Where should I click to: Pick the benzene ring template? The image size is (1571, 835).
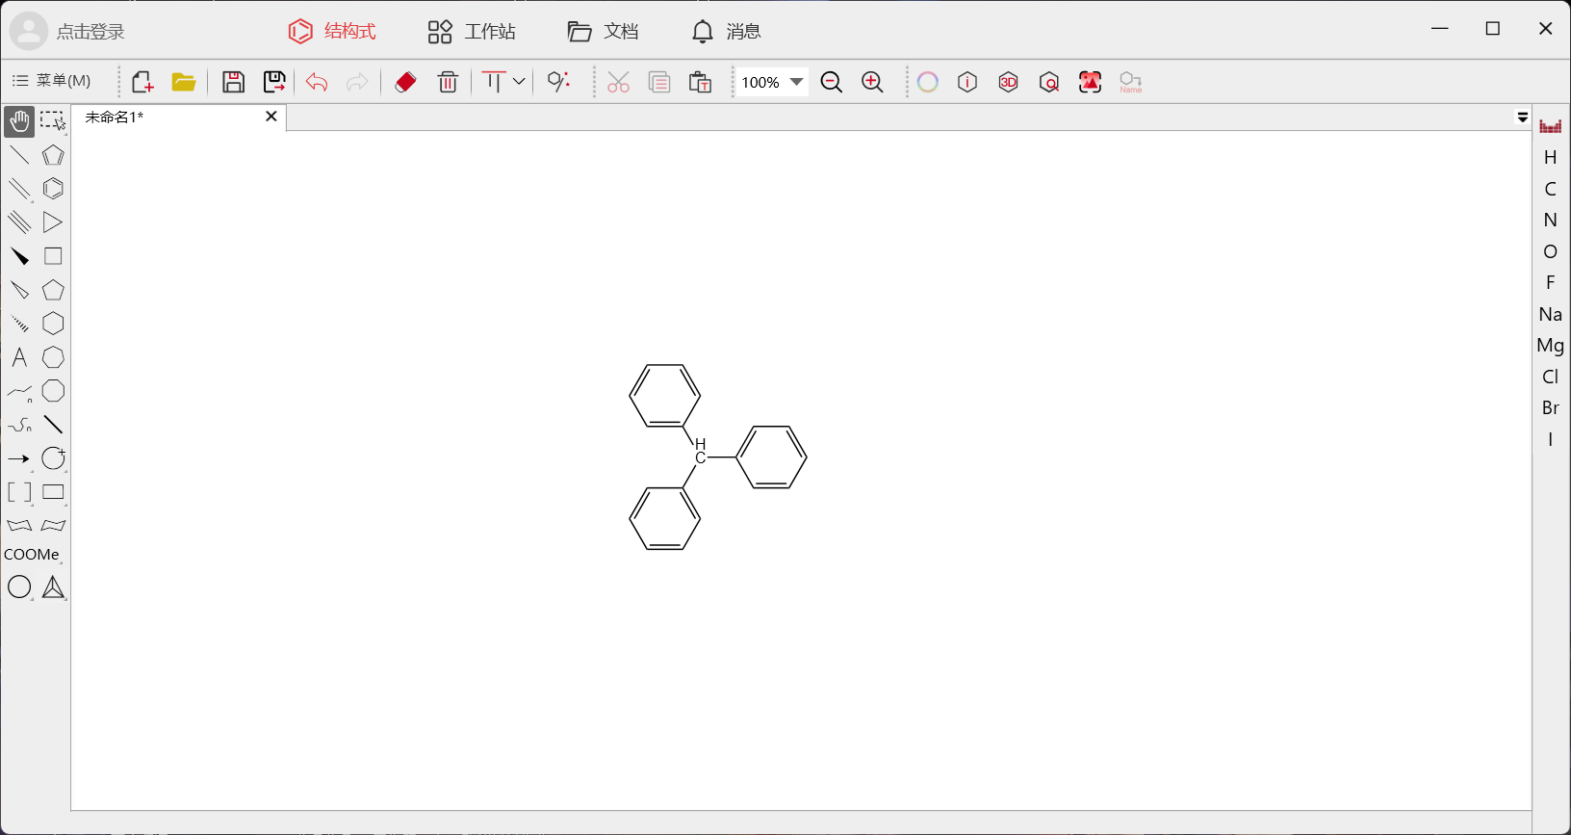(x=53, y=189)
